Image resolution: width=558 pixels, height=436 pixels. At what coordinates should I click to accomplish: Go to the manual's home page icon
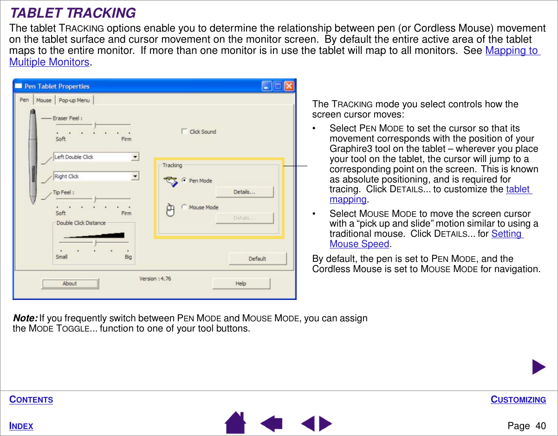click(x=235, y=423)
